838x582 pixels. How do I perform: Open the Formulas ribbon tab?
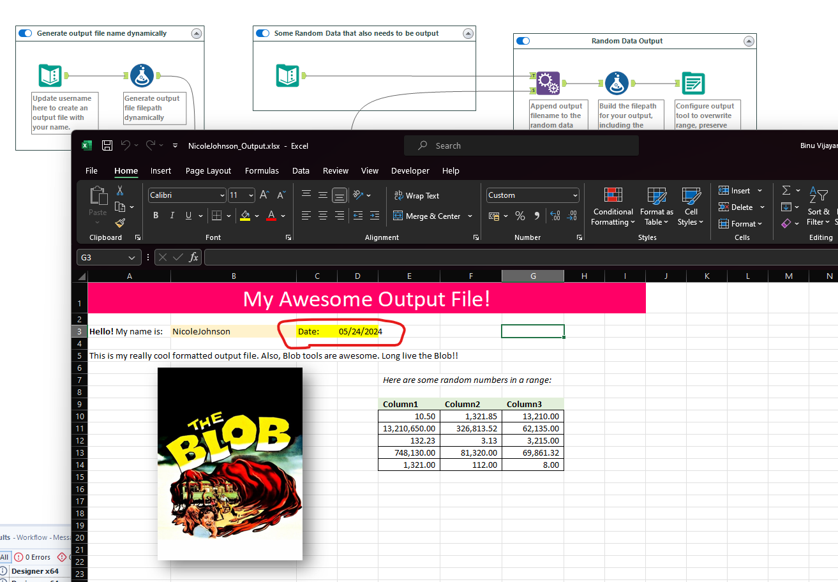262,170
